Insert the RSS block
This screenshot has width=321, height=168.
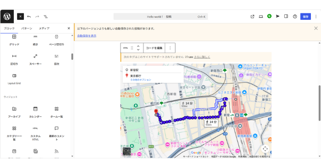(x=57, y=153)
